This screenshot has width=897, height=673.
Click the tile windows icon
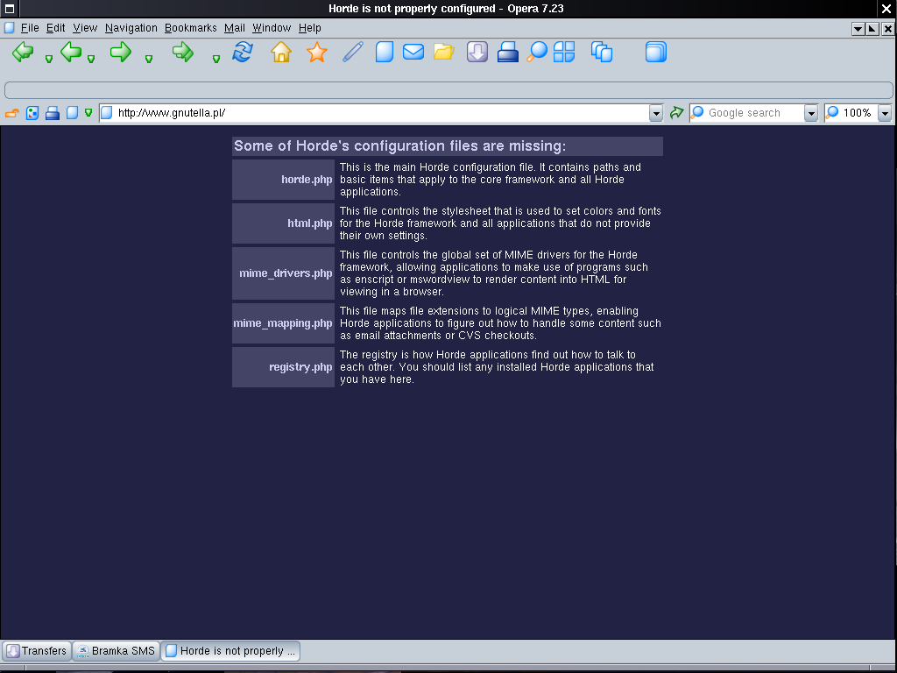564,53
